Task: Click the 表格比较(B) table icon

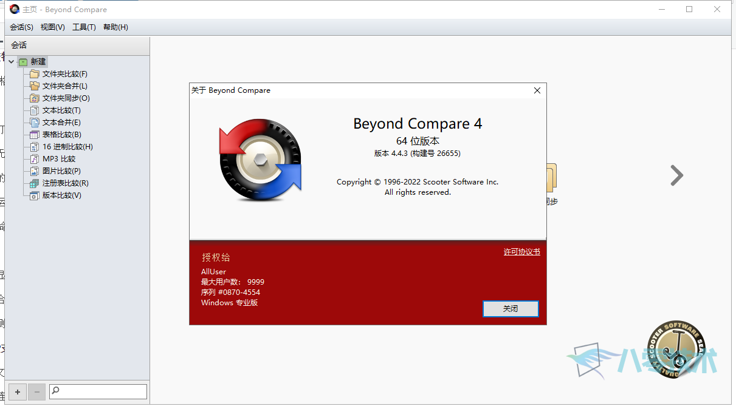Action: click(x=35, y=135)
